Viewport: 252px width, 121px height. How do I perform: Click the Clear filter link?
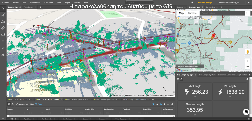39,104
